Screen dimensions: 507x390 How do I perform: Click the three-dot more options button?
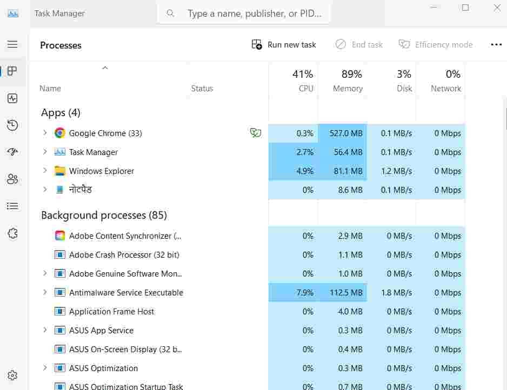(x=496, y=45)
